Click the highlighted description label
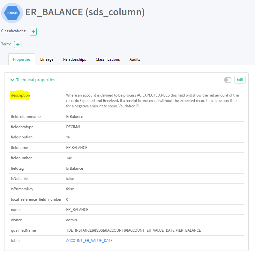The image size is (255, 264). pos(20,95)
